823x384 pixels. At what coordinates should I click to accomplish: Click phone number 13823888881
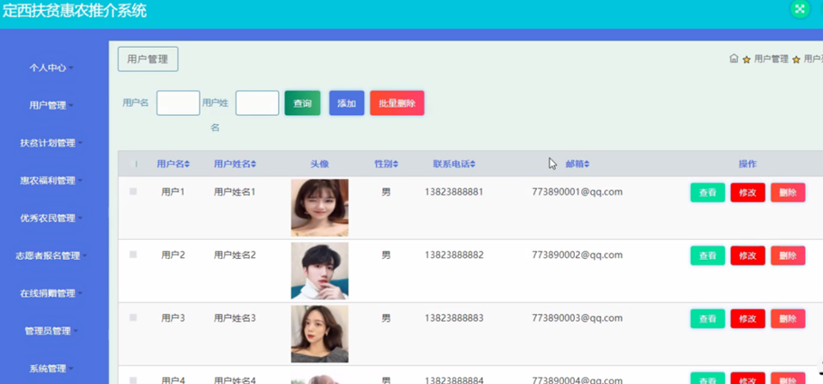(454, 192)
